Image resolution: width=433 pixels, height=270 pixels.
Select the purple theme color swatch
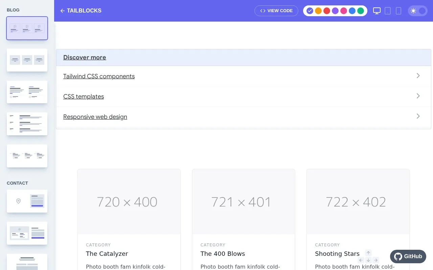coord(335,11)
